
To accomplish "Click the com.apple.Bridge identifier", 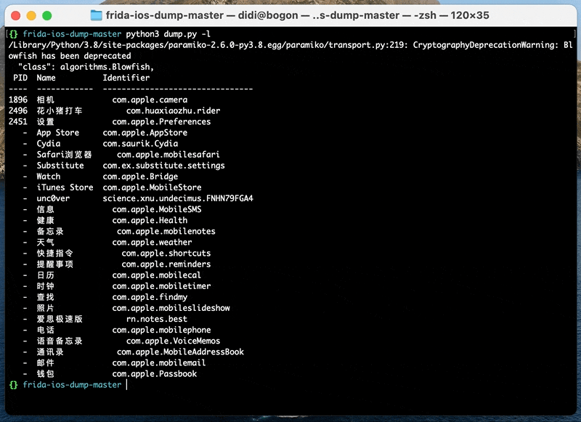I will [x=140, y=176].
